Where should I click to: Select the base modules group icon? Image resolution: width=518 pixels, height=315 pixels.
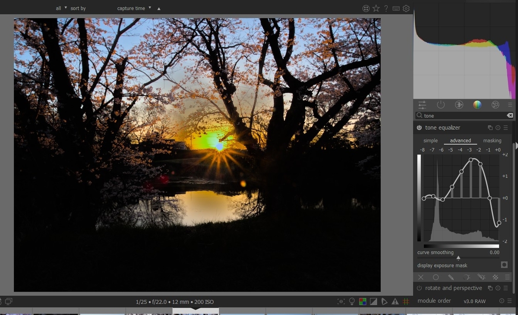459,104
